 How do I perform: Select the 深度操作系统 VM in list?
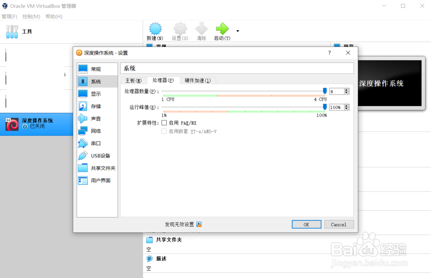[37, 124]
